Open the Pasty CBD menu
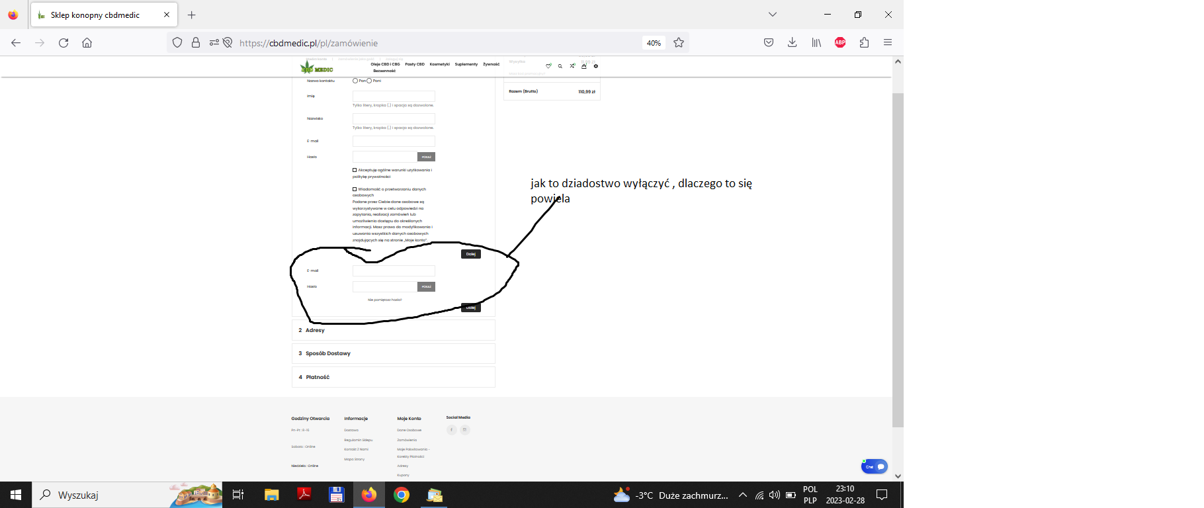This screenshot has height=508, width=1204. coord(415,64)
